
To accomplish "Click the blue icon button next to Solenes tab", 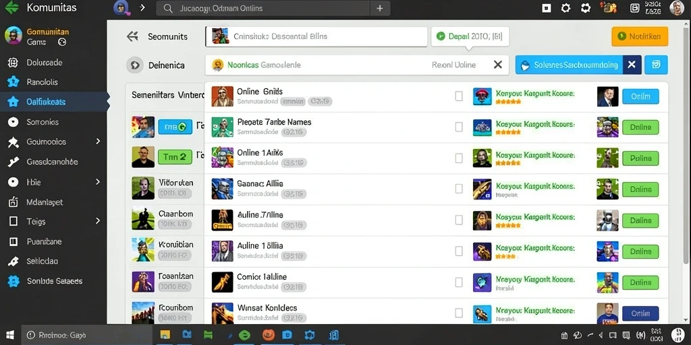I will pyautogui.click(x=656, y=65).
